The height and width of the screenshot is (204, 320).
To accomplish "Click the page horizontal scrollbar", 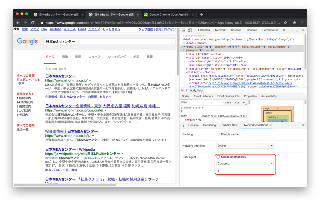I will [65, 185].
